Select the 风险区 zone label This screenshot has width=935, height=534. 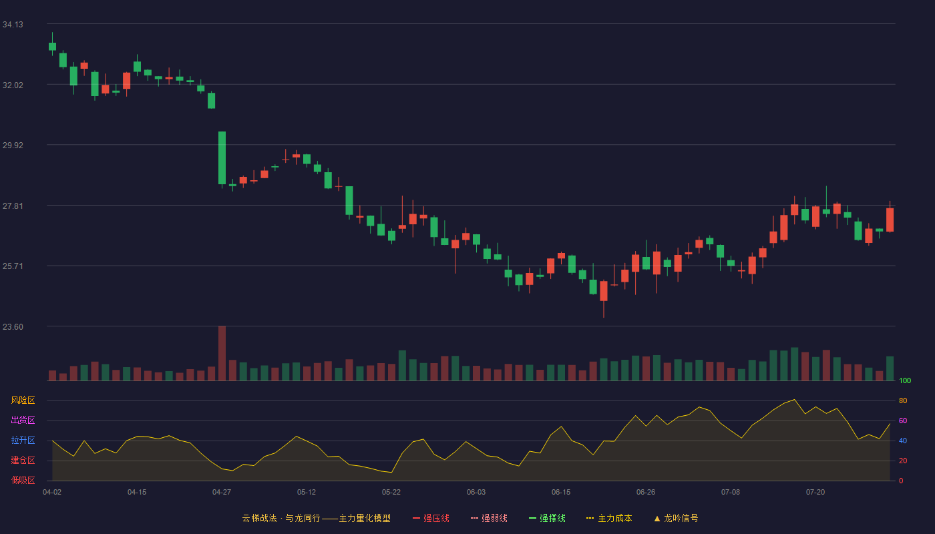(23, 400)
